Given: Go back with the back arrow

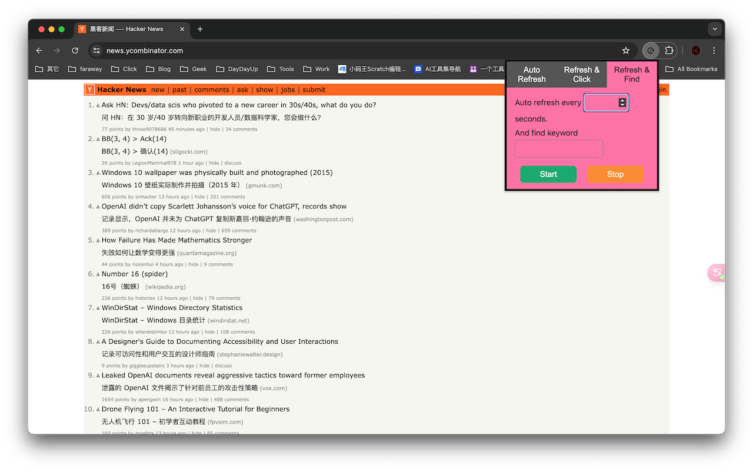Looking at the screenshot, I should [x=39, y=51].
